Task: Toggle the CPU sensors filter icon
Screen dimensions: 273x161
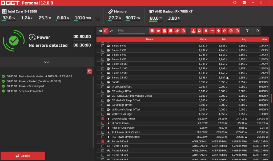Action: [152, 31]
